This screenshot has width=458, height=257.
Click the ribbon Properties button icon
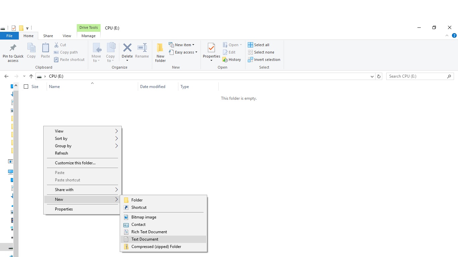(211, 48)
